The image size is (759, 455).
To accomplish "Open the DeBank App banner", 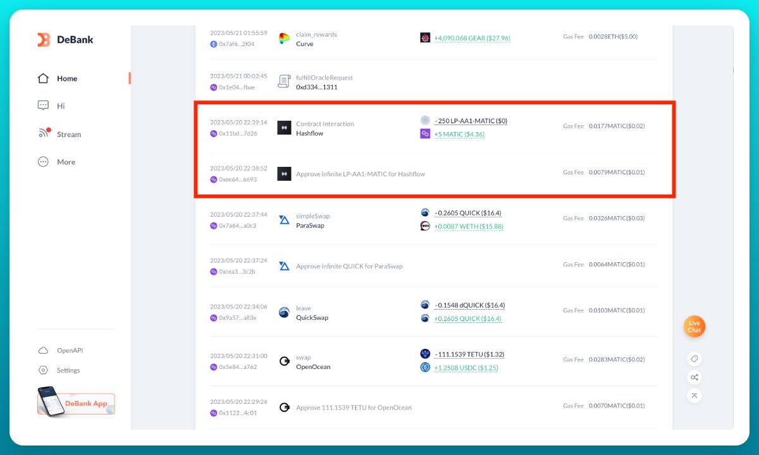I will (x=76, y=403).
